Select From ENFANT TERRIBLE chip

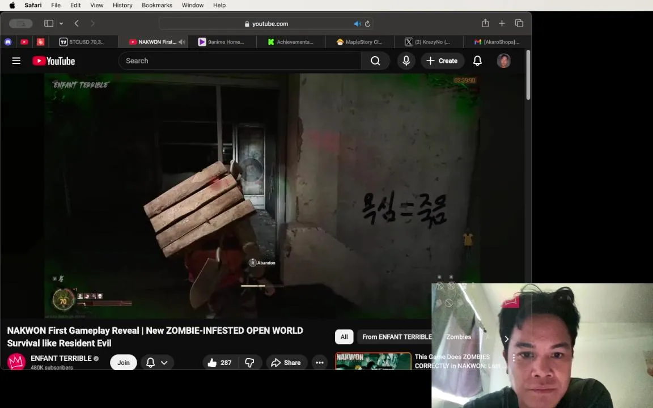point(396,337)
